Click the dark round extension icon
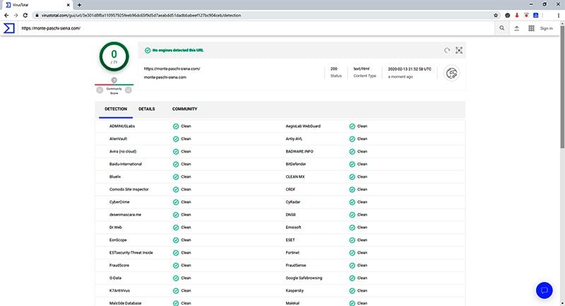This screenshot has width=565, height=306. [507, 15]
